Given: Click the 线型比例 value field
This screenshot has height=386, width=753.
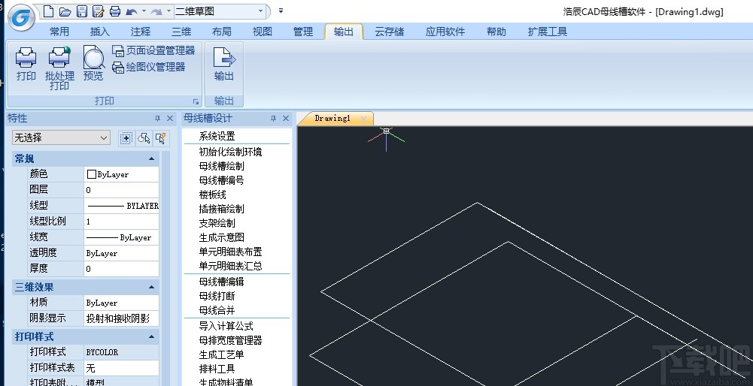Looking at the screenshot, I should tap(121, 222).
